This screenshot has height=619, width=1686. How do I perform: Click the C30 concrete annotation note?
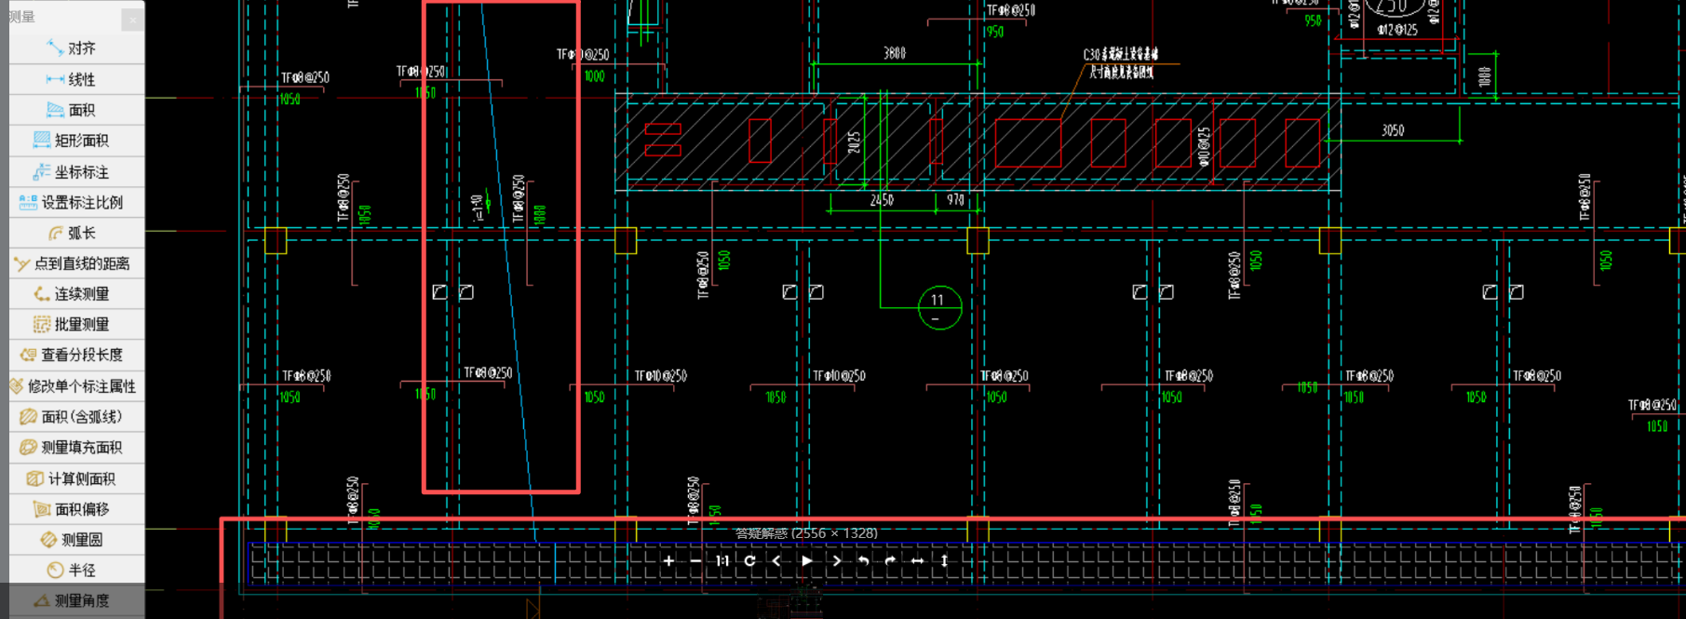(x=1121, y=62)
